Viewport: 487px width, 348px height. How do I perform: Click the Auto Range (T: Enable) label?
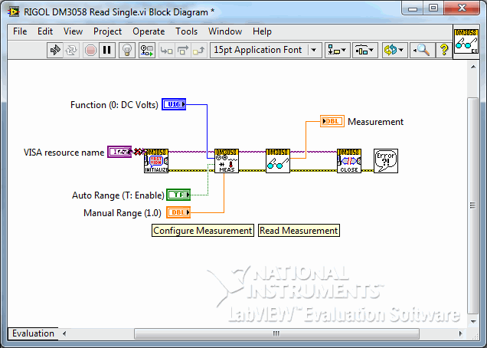click(118, 195)
